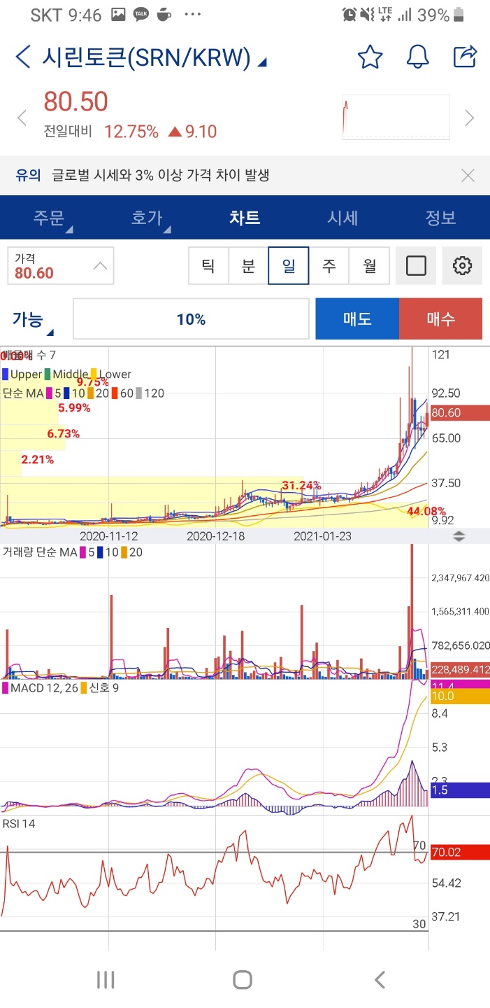
Task: Expand the coin selector triangle next to SRN/KRW
Action: [x=262, y=63]
